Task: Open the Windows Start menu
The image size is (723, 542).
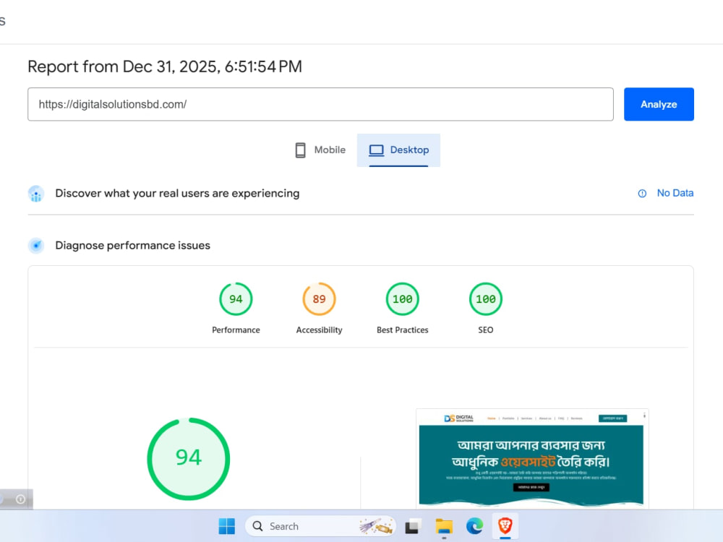Action: coord(226,526)
